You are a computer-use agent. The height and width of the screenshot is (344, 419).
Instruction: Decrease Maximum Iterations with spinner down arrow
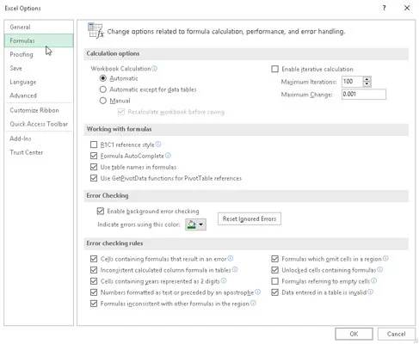(x=367, y=84)
